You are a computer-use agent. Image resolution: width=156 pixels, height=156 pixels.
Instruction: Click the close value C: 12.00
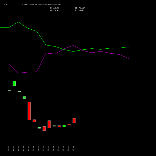click(x=55, y=8)
